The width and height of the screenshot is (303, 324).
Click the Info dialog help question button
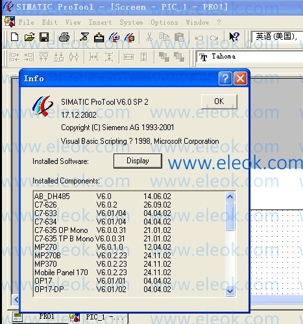pos(225,79)
